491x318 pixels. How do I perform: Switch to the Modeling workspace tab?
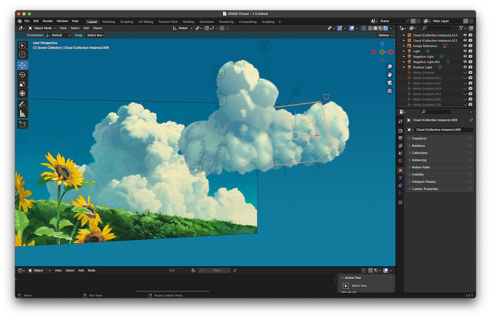(109, 22)
